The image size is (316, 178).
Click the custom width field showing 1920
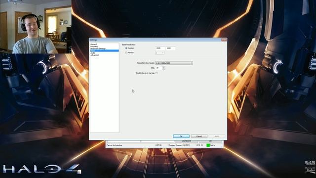coord(160,48)
